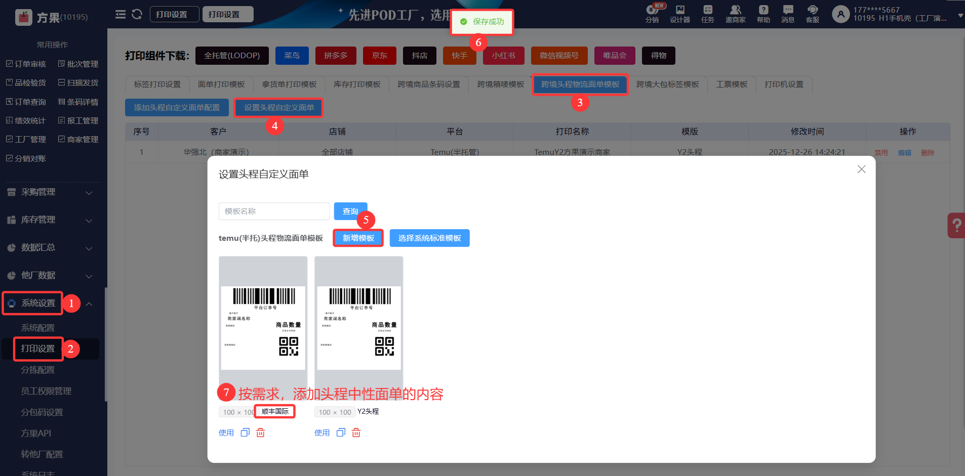This screenshot has height=476, width=965.
Task: Download the 全托管(LODOP) print component
Action: pos(232,56)
